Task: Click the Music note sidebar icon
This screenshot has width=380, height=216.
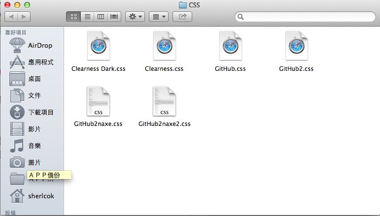Action: click(x=17, y=146)
